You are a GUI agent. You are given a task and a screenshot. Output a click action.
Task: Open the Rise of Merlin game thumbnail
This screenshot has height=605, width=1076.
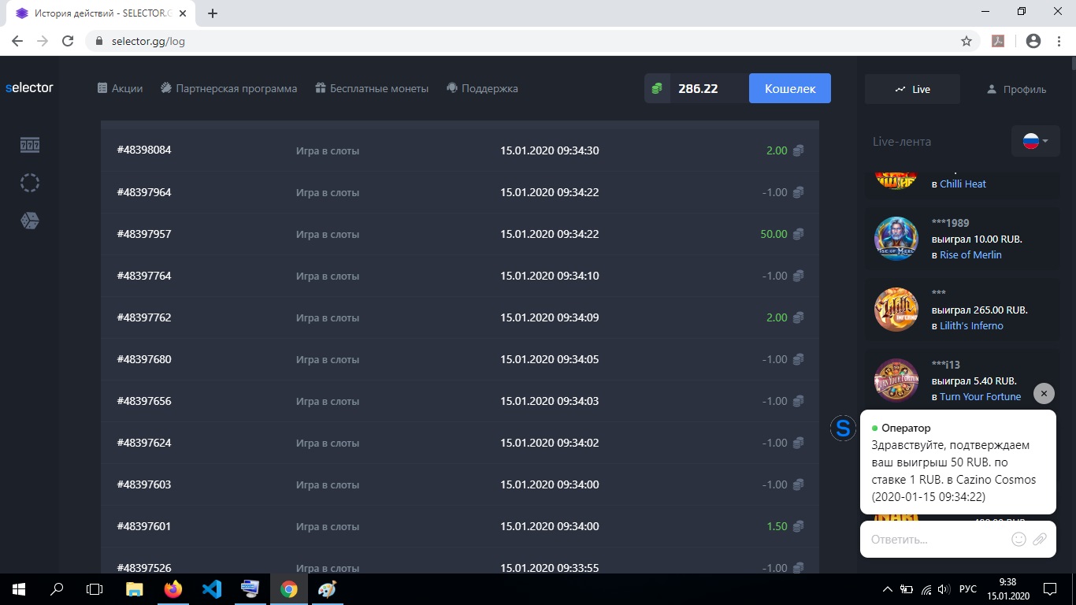point(896,239)
